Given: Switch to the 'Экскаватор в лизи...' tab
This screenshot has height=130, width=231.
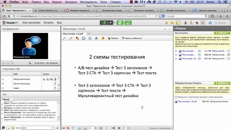Looking at the screenshot, I should click(113, 10).
